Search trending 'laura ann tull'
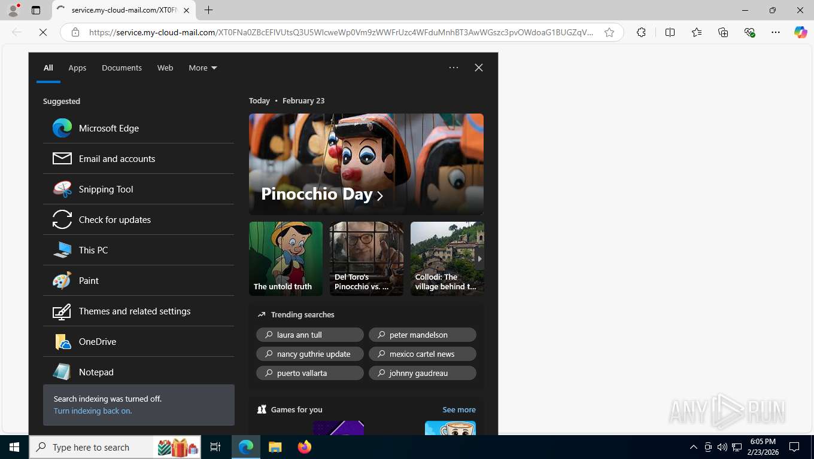Image resolution: width=814 pixels, height=459 pixels. (x=310, y=335)
